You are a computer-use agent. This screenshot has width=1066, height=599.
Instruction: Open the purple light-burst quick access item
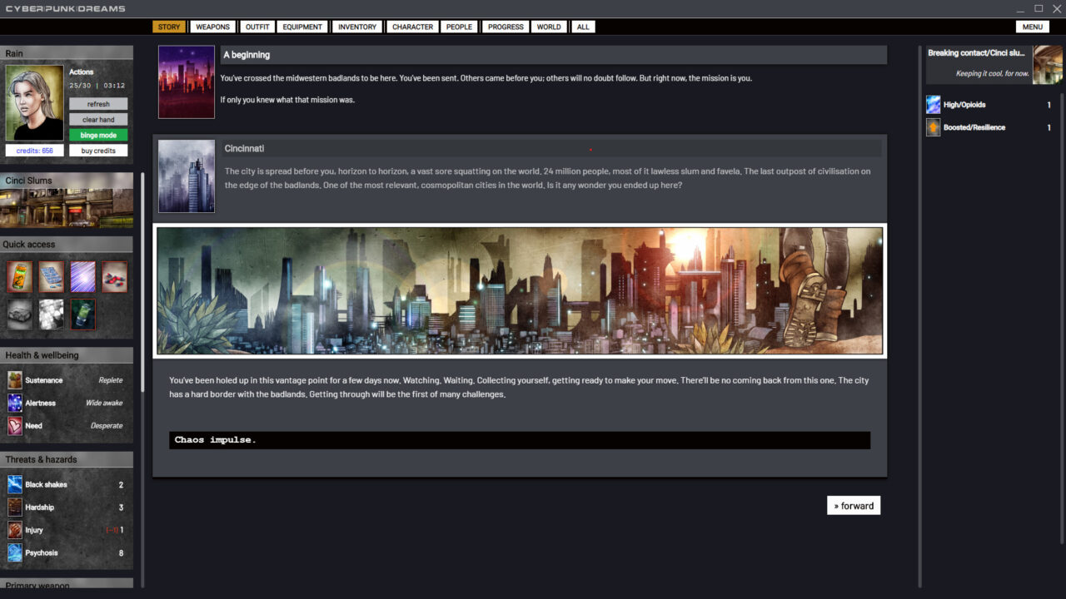[x=82, y=276]
